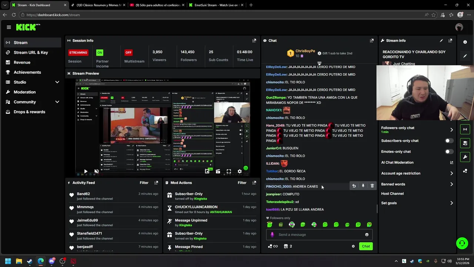474x267 pixels.
Task: Open the Revenue page
Action: click(x=22, y=62)
